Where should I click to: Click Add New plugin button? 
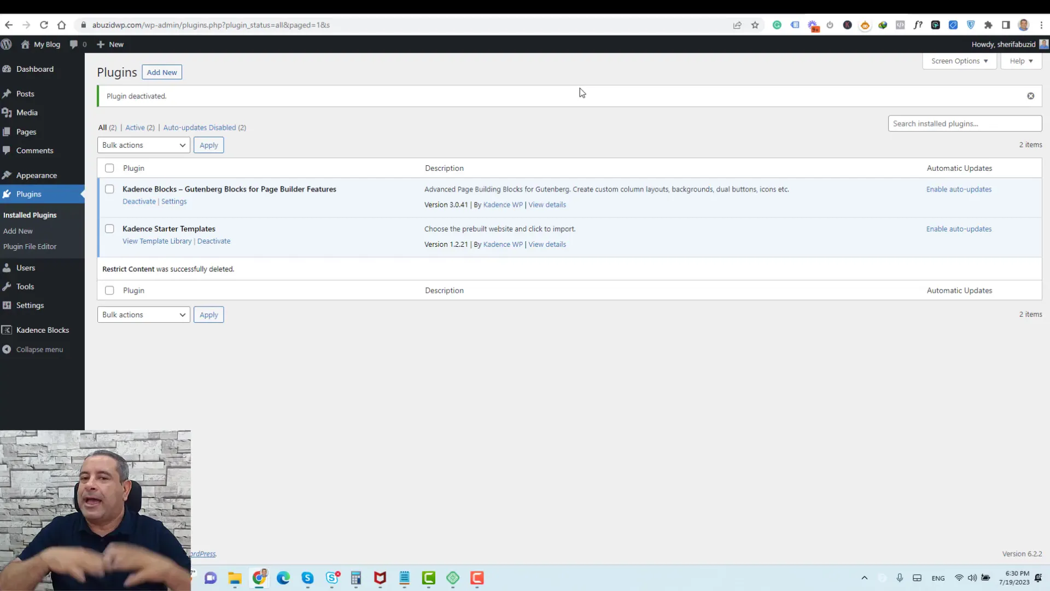[x=161, y=72]
